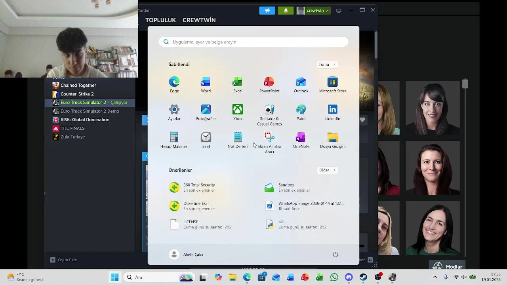
Task: Click the Steam announcements megaphone icon
Action: 267,11
